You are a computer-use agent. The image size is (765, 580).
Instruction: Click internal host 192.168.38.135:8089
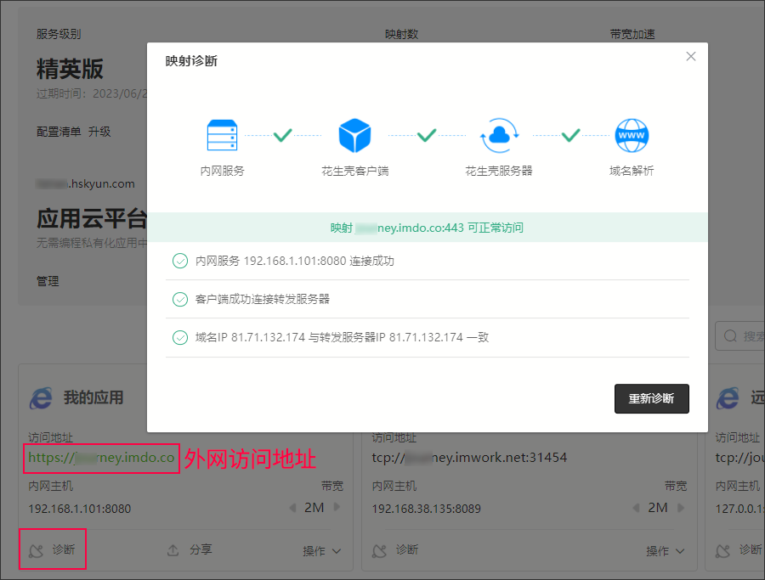coord(427,509)
